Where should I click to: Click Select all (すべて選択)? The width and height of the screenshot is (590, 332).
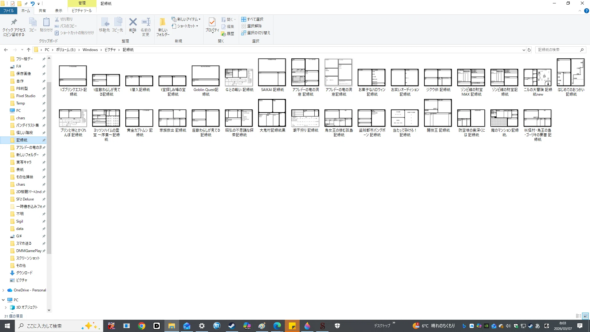point(252,19)
